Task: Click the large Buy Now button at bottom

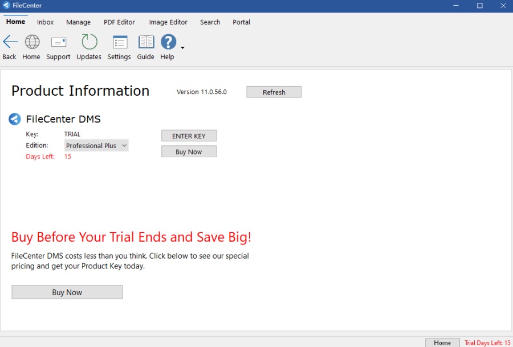Action: coord(67,292)
